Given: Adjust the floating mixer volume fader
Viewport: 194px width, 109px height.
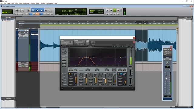Looking at the screenshot, I should [166, 78].
